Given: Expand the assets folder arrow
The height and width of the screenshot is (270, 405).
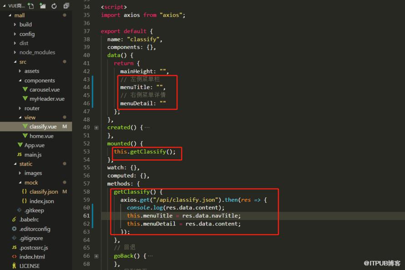Looking at the screenshot, I should (20, 71).
